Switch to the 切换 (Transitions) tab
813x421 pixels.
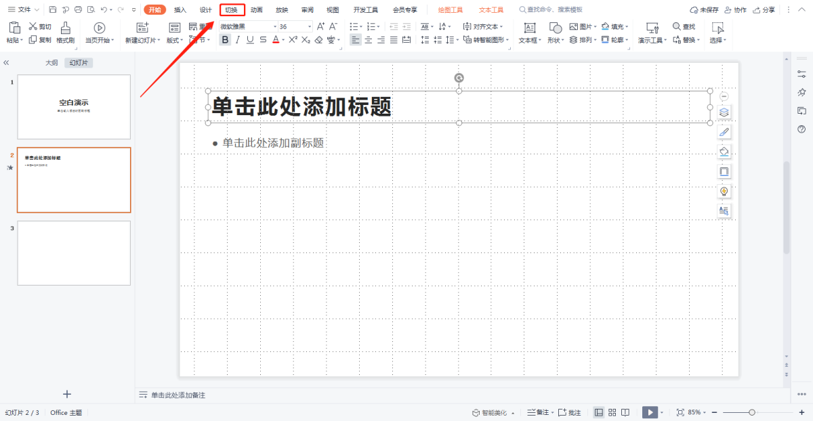(x=232, y=10)
